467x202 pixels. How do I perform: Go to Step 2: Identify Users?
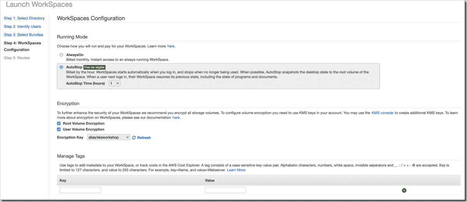coord(22,26)
